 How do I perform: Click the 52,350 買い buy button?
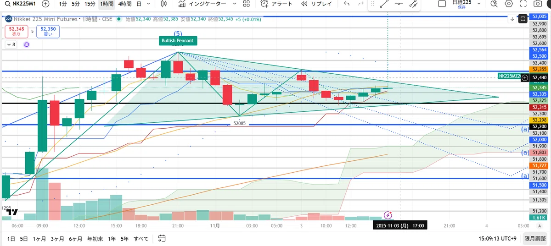[x=49, y=32]
